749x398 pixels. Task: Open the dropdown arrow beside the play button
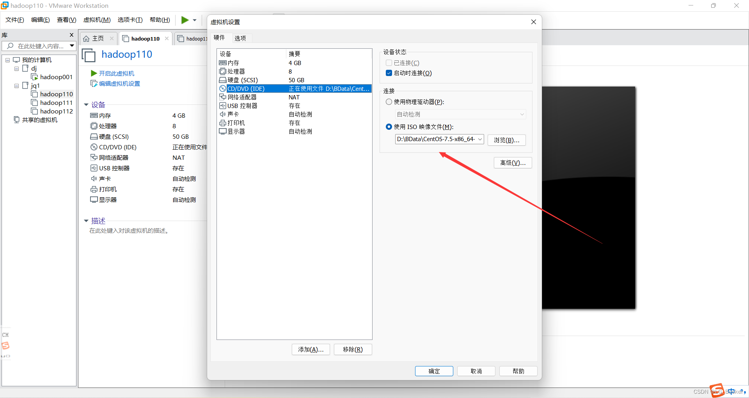pyautogui.click(x=195, y=20)
